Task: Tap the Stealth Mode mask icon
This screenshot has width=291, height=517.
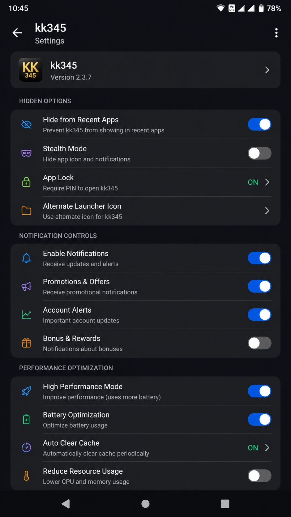Action: (x=26, y=153)
